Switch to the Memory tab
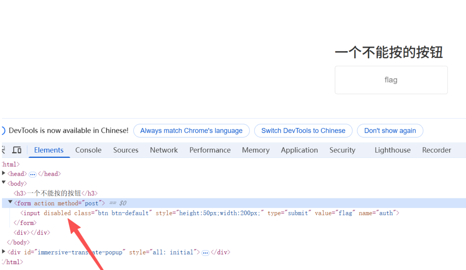This screenshot has width=466, height=270. pyautogui.click(x=256, y=150)
